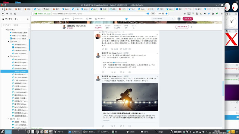Open the Firefox home page icon
Image resolution: width=239 pixels, height=134 pixels.
[15, 13]
